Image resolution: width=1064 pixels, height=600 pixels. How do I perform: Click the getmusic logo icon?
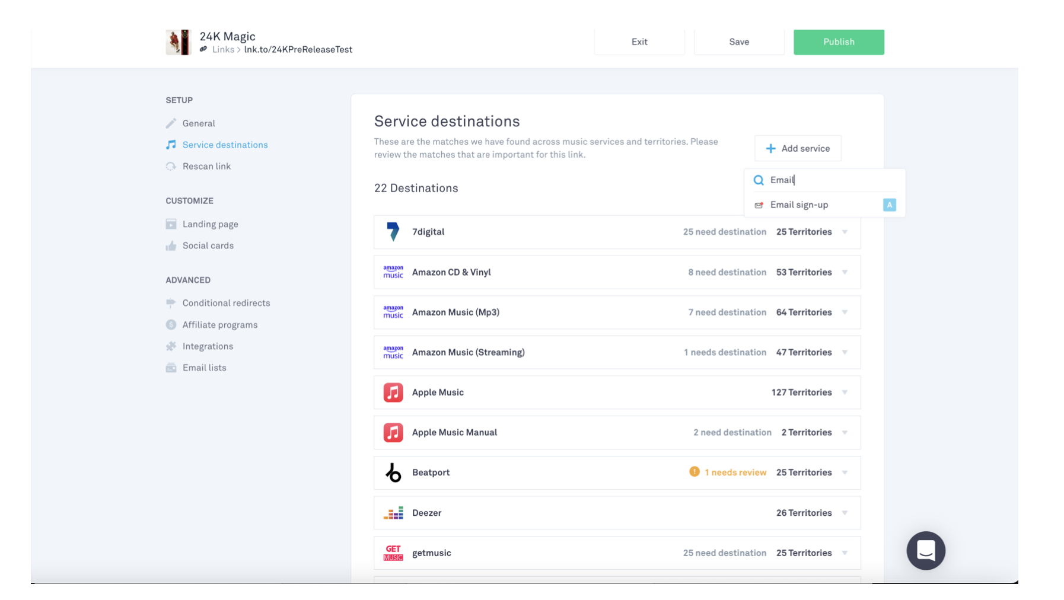[393, 553]
